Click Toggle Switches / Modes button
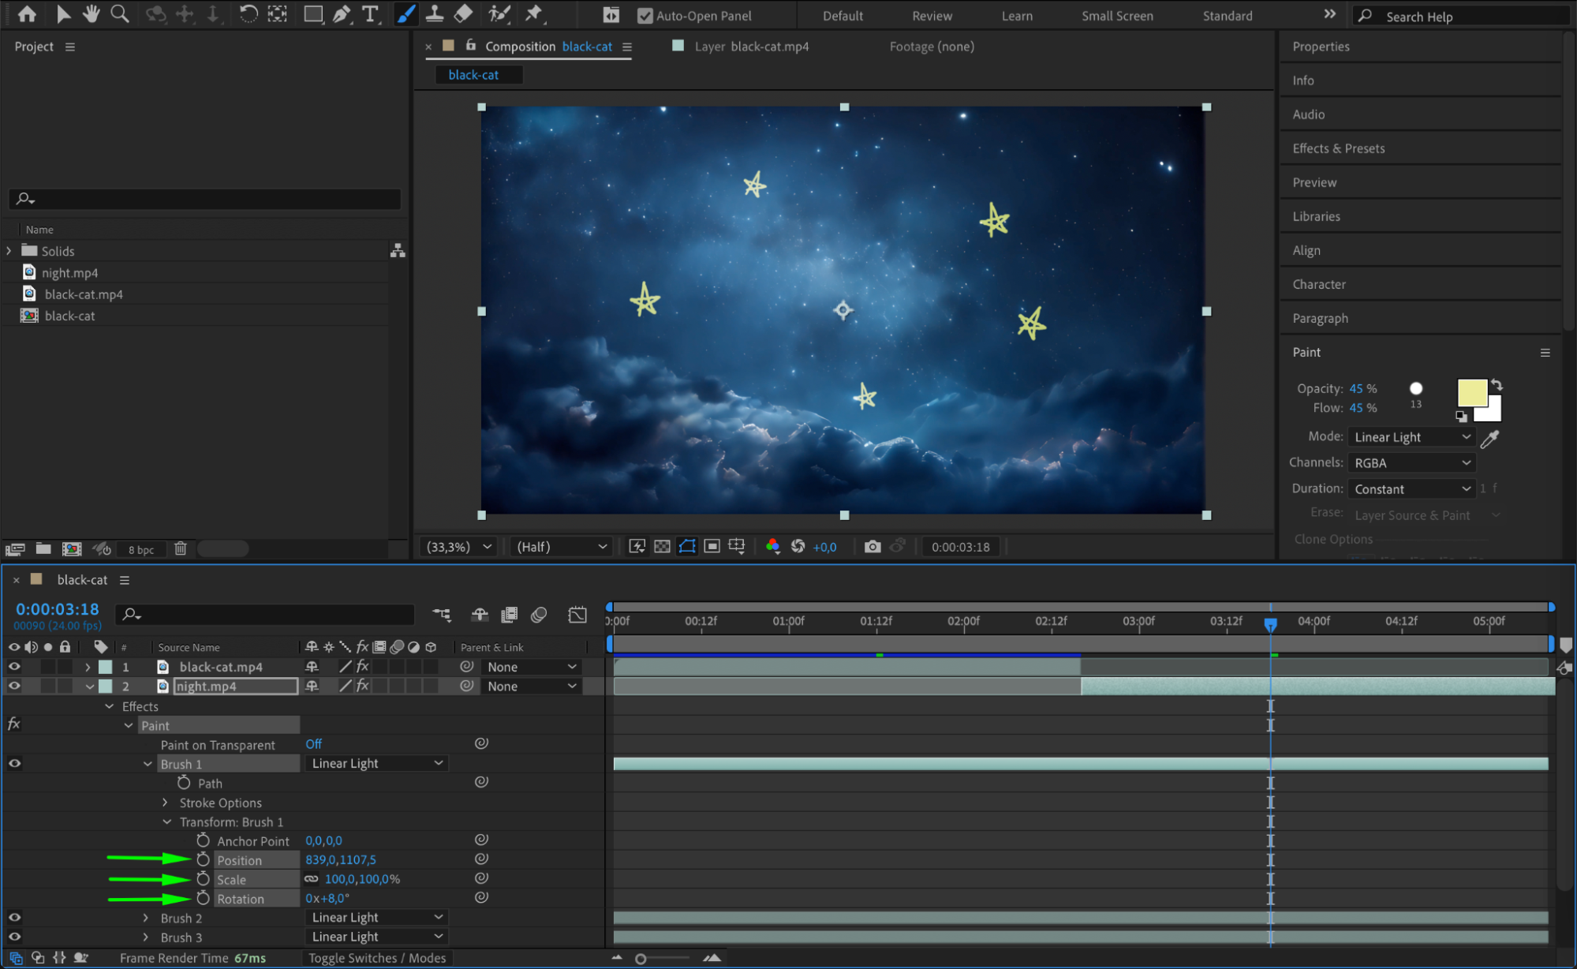Viewport: 1577px width, 969px height. (377, 958)
